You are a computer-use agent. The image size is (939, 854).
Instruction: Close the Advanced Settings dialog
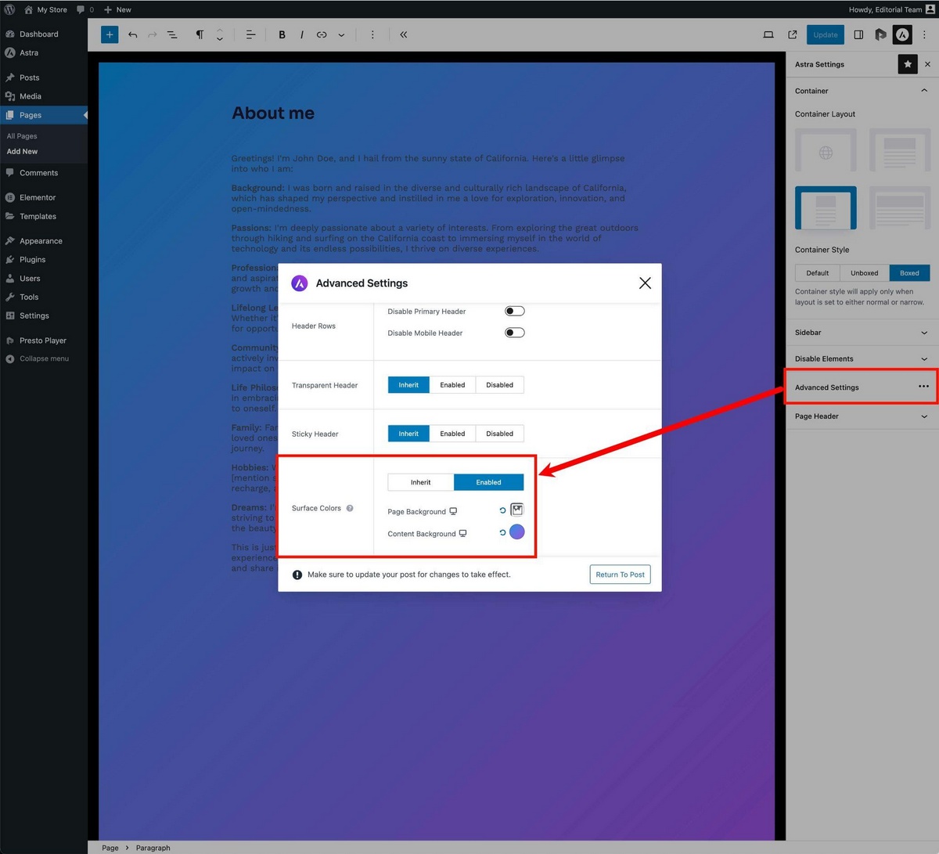(x=645, y=283)
